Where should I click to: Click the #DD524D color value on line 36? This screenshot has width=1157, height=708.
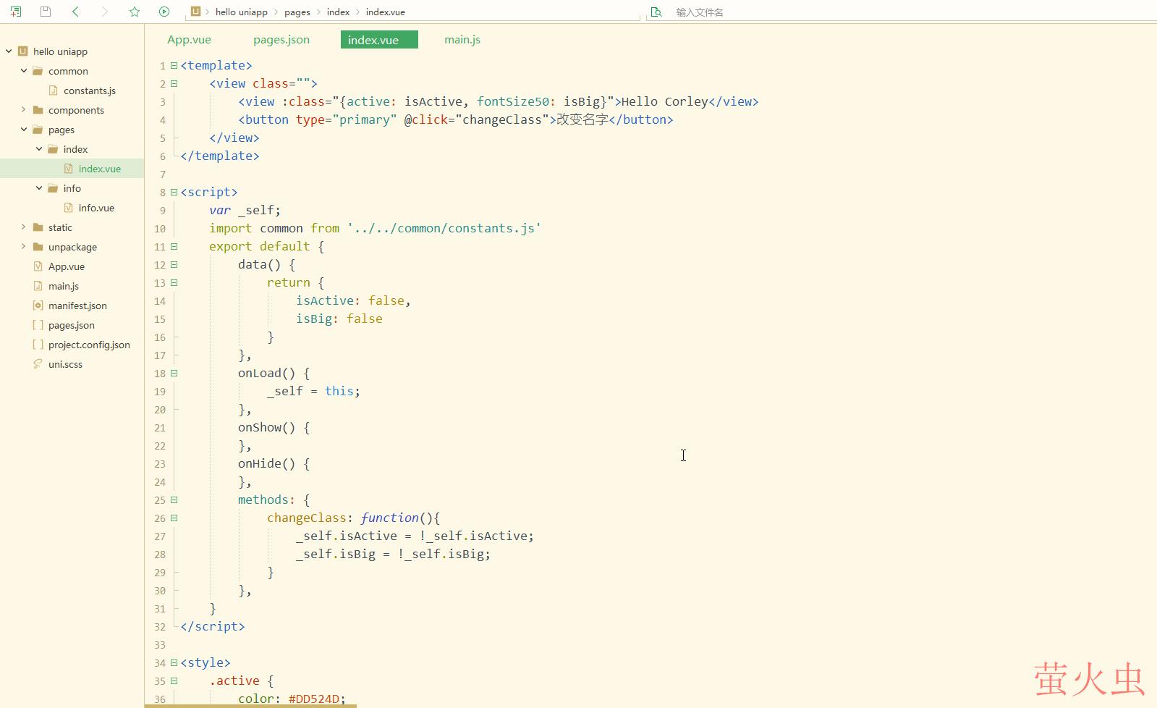[313, 699]
